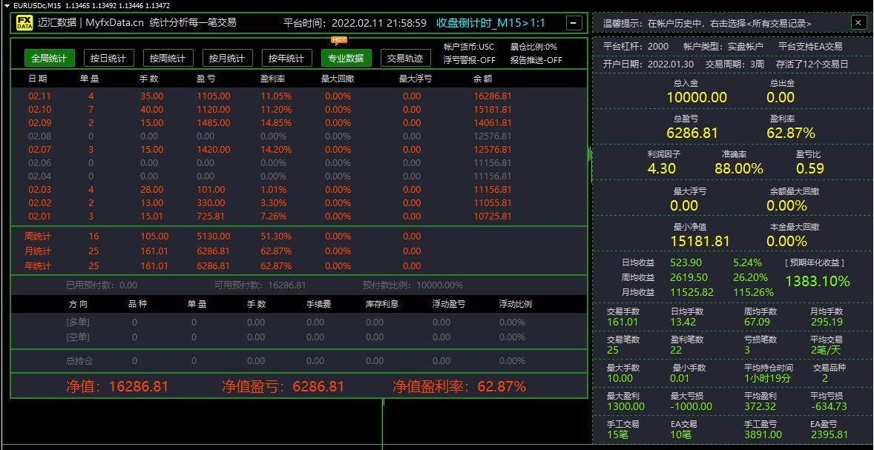Click 暴仓比例:0% label
The height and width of the screenshot is (450, 874).
pos(533,47)
